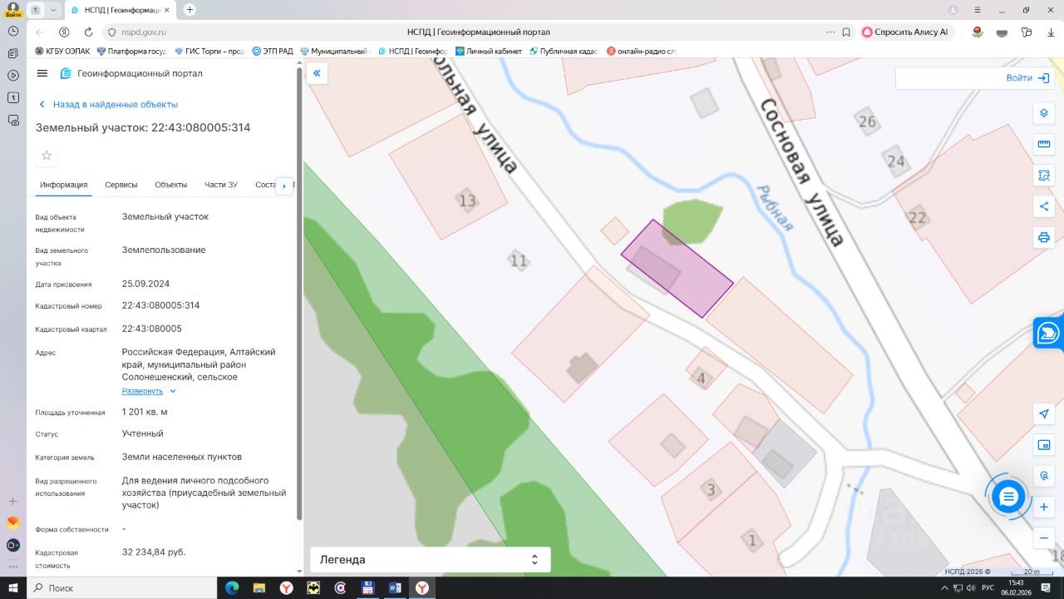Add the land plot to favorites with the star

pos(47,156)
